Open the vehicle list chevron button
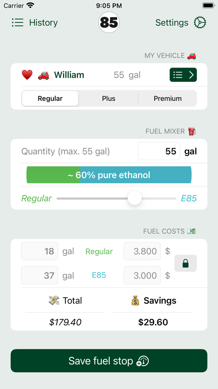The image size is (218, 389). 183,75
